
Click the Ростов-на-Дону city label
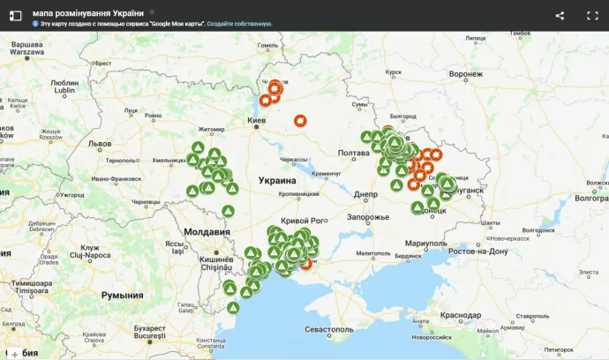click(479, 251)
